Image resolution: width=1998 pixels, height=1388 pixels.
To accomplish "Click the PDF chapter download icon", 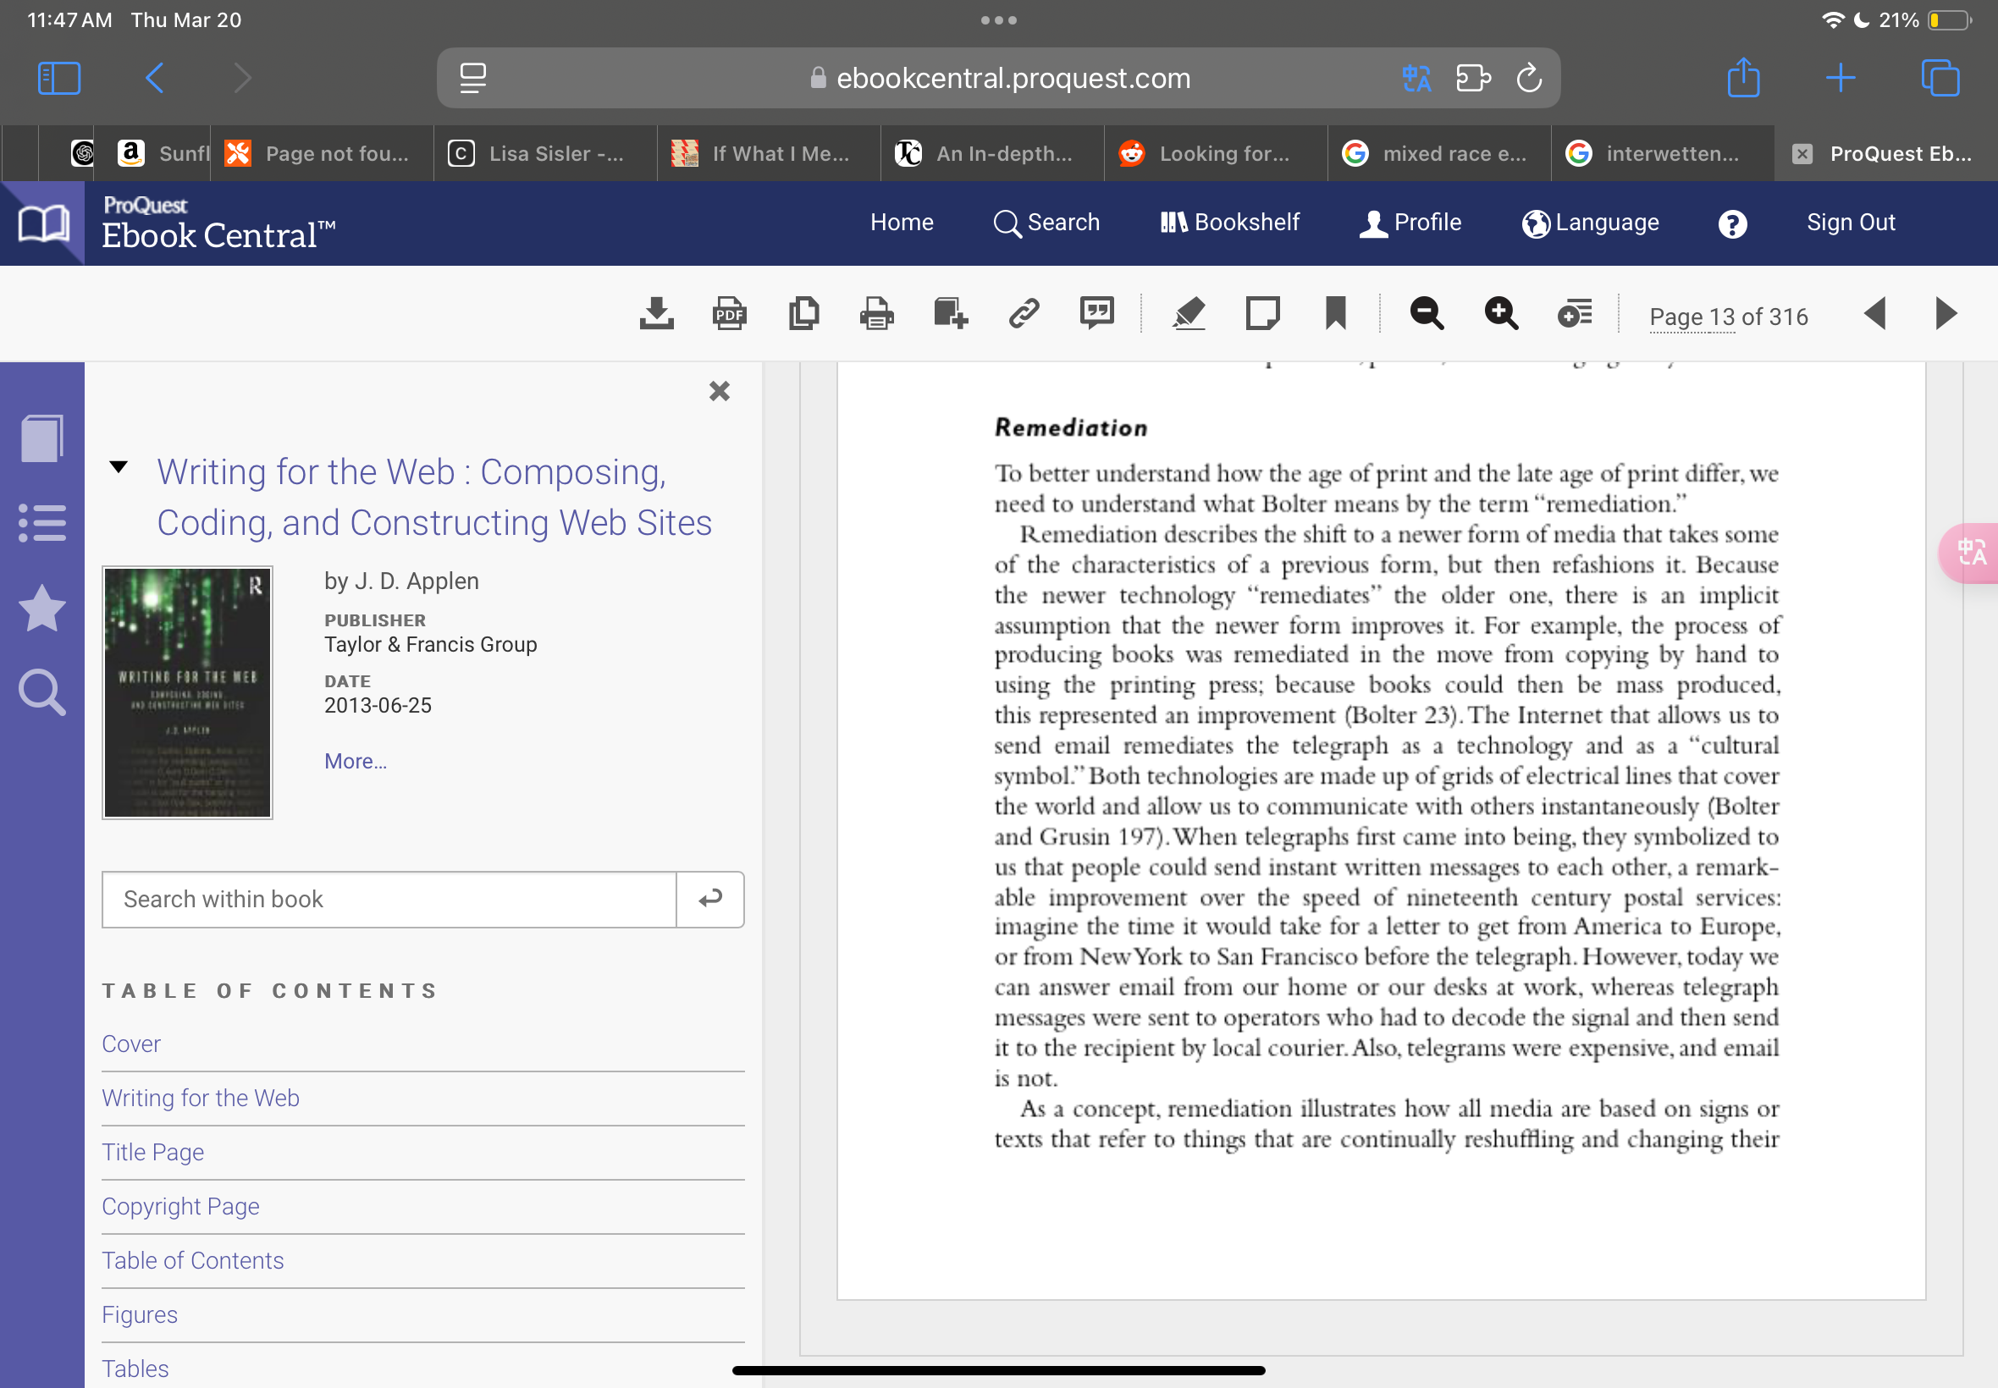I will (x=729, y=314).
